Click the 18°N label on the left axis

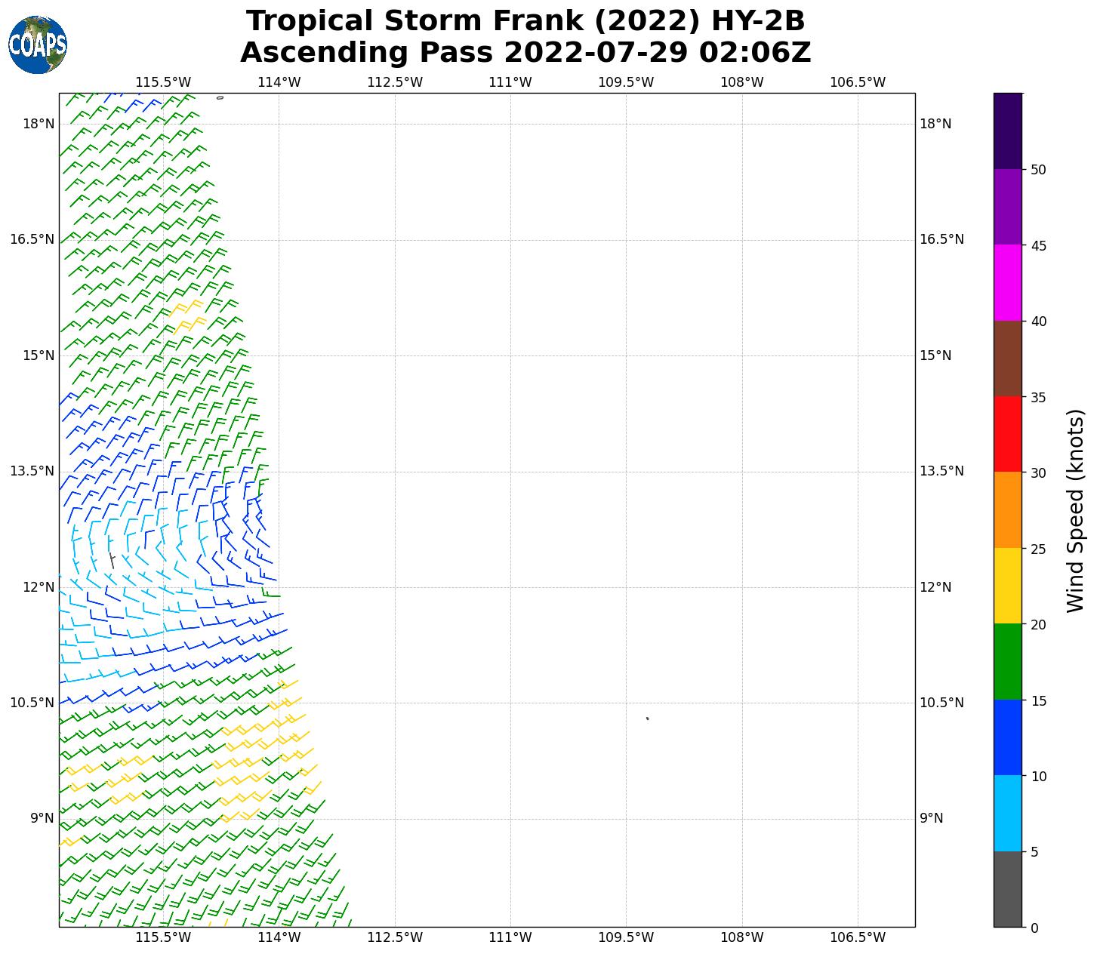[39, 124]
